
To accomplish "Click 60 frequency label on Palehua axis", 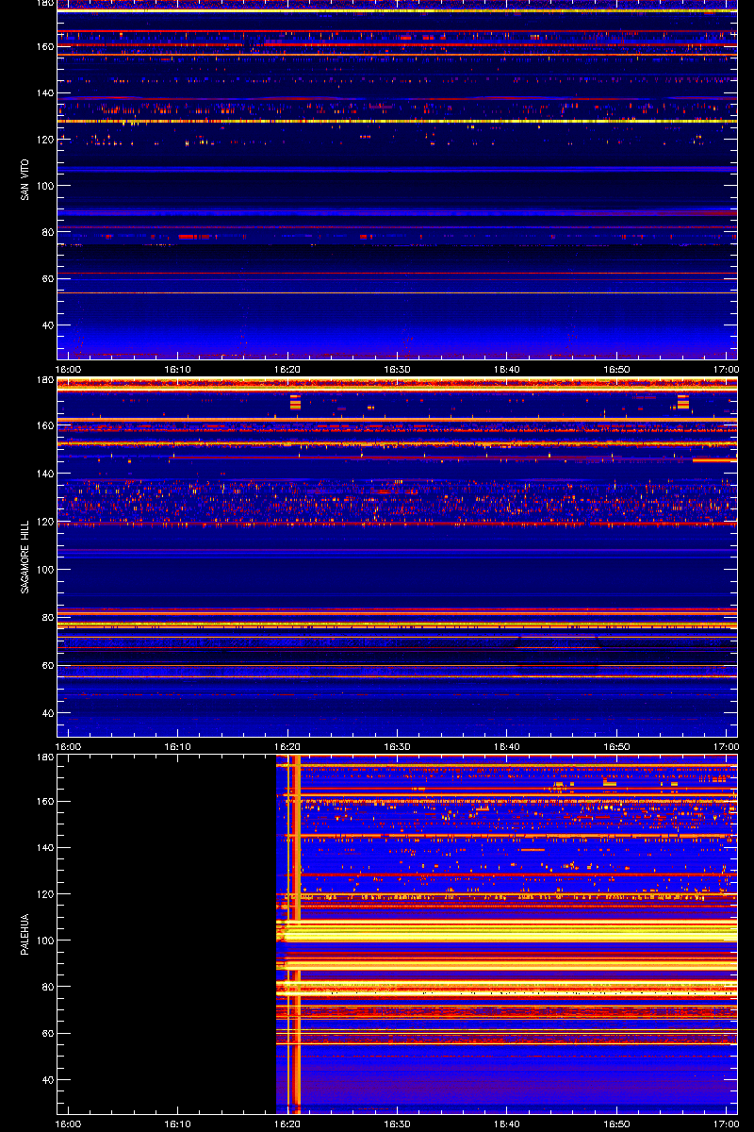I will click(x=48, y=1034).
